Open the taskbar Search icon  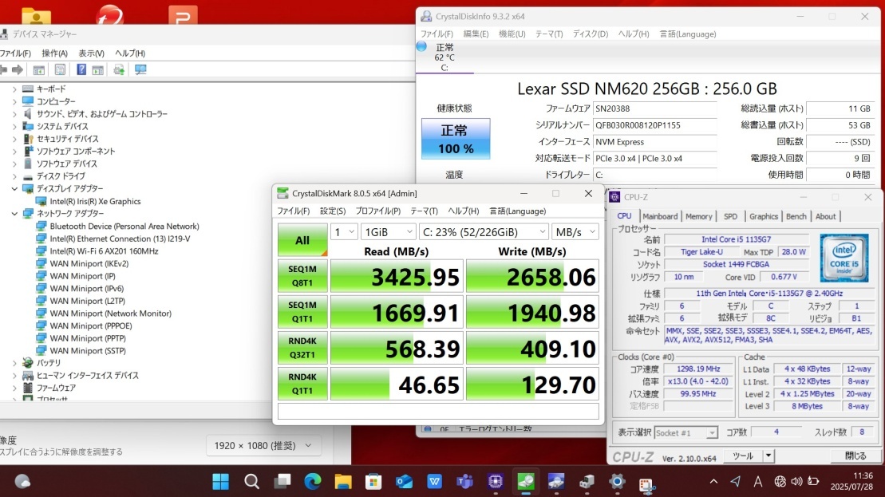pyautogui.click(x=251, y=481)
